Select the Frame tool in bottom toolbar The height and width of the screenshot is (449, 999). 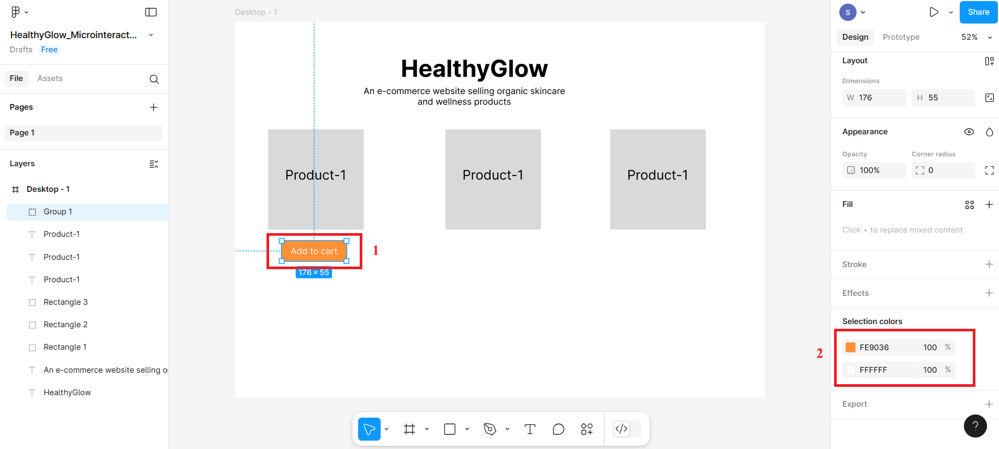[409, 429]
